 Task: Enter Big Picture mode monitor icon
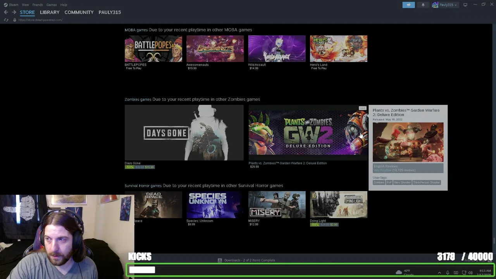(465, 5)
